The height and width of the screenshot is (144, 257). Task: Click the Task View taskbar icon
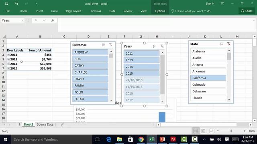(x=97, y=140)
